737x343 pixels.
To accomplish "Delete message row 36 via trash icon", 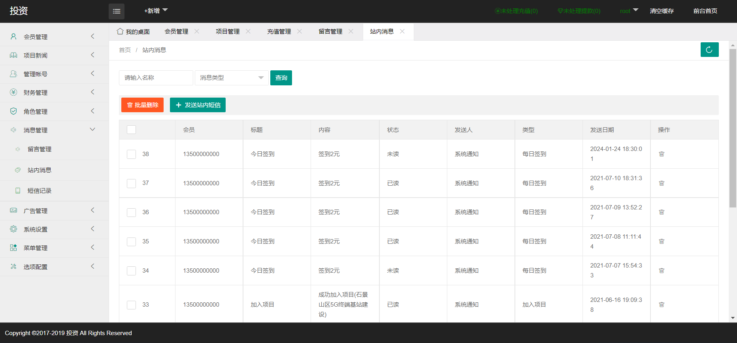I will (662, 212).
